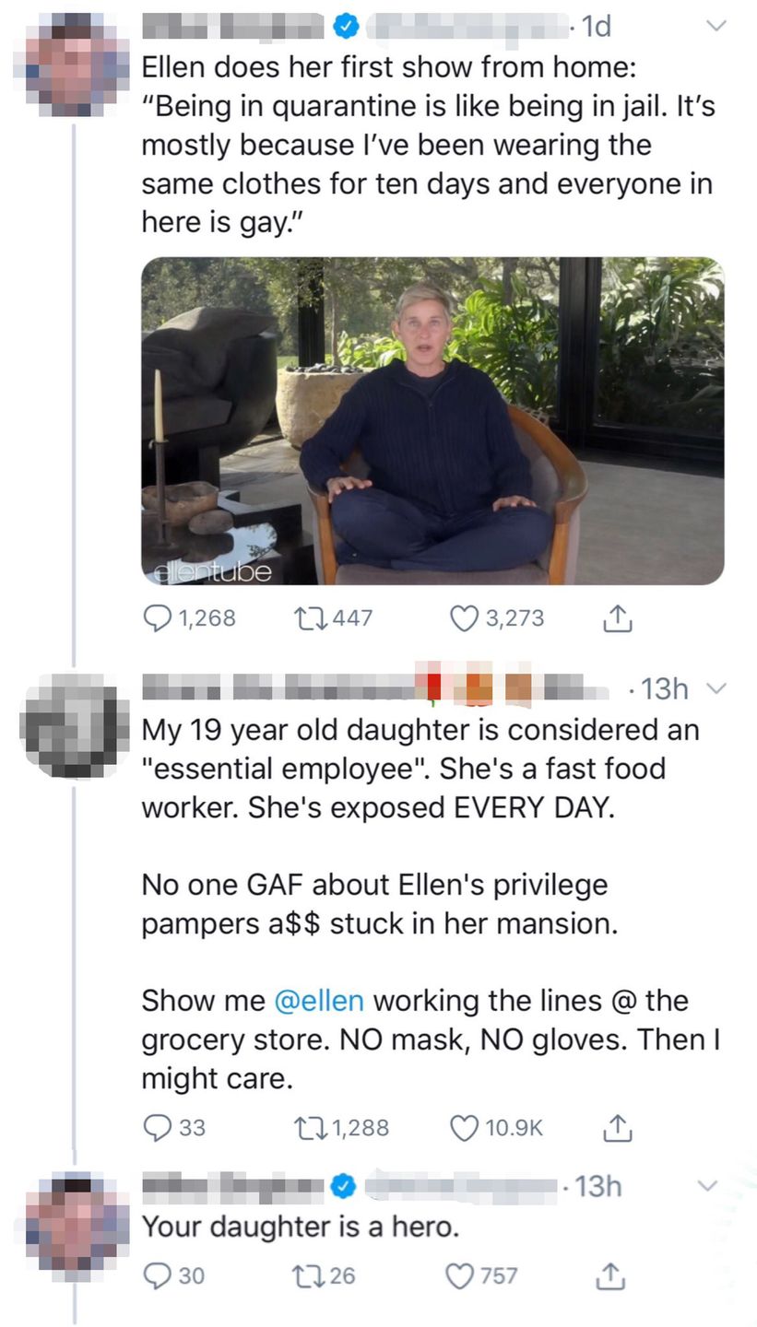The width and height of the screenshot is (757, 1327).
Task: Share the 'Your daughter is a hero' reply
Action: pos(617,1275)
